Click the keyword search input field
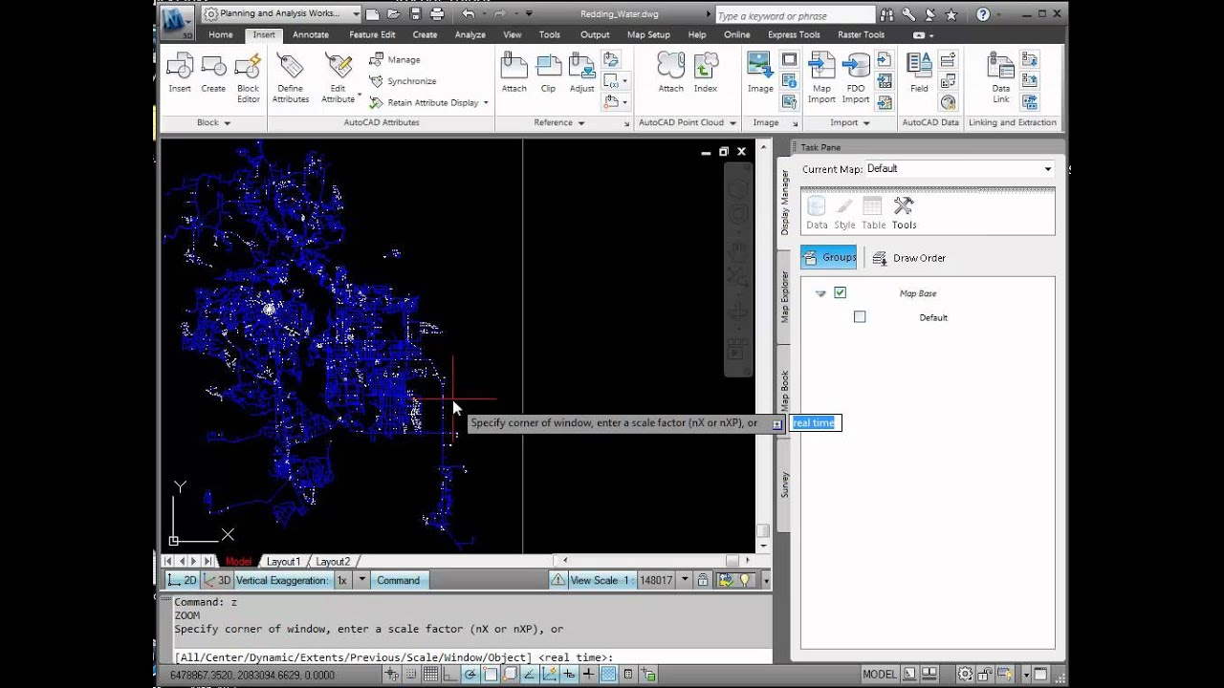This screenshot has height=688, width=1224. 795,14
